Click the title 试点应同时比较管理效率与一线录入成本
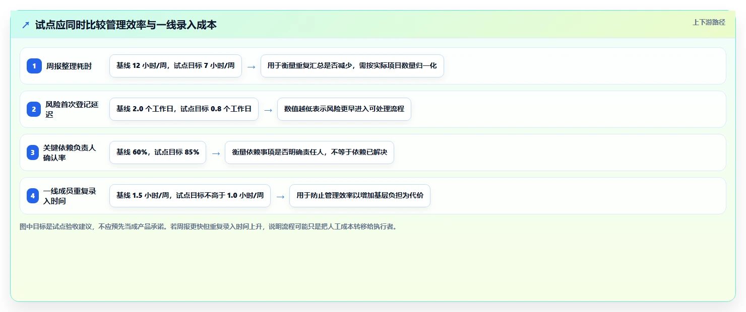Image resolution: width=746 pixels, height=312 pixels. 126,25
